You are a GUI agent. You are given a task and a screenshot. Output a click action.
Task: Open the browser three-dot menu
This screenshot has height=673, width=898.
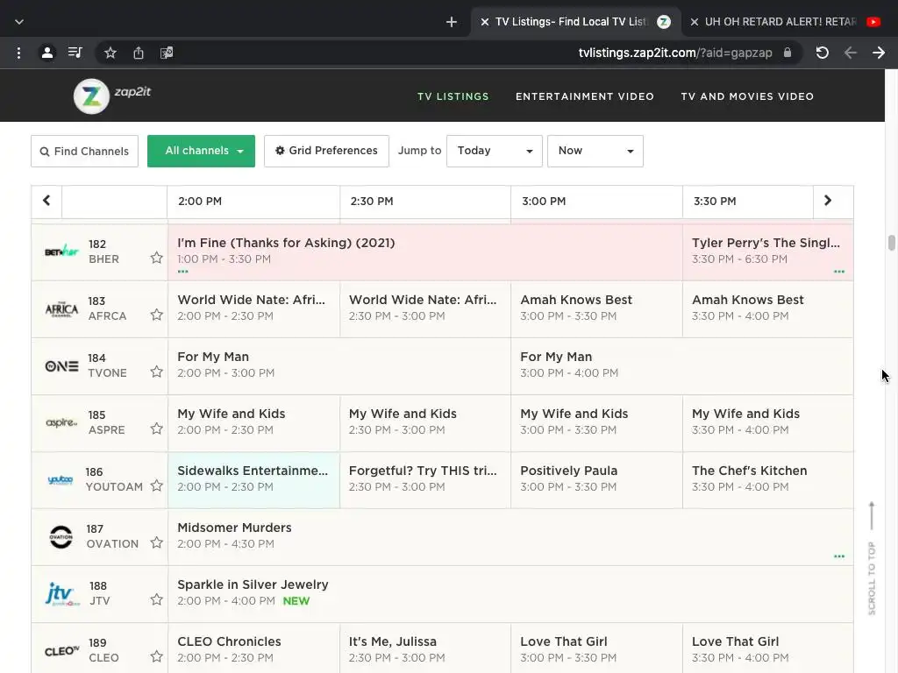[x=19, y=53]
